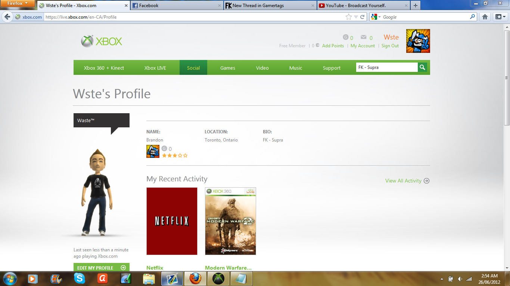
Task: Click the Modern Warfare title link
Action: 228,268
